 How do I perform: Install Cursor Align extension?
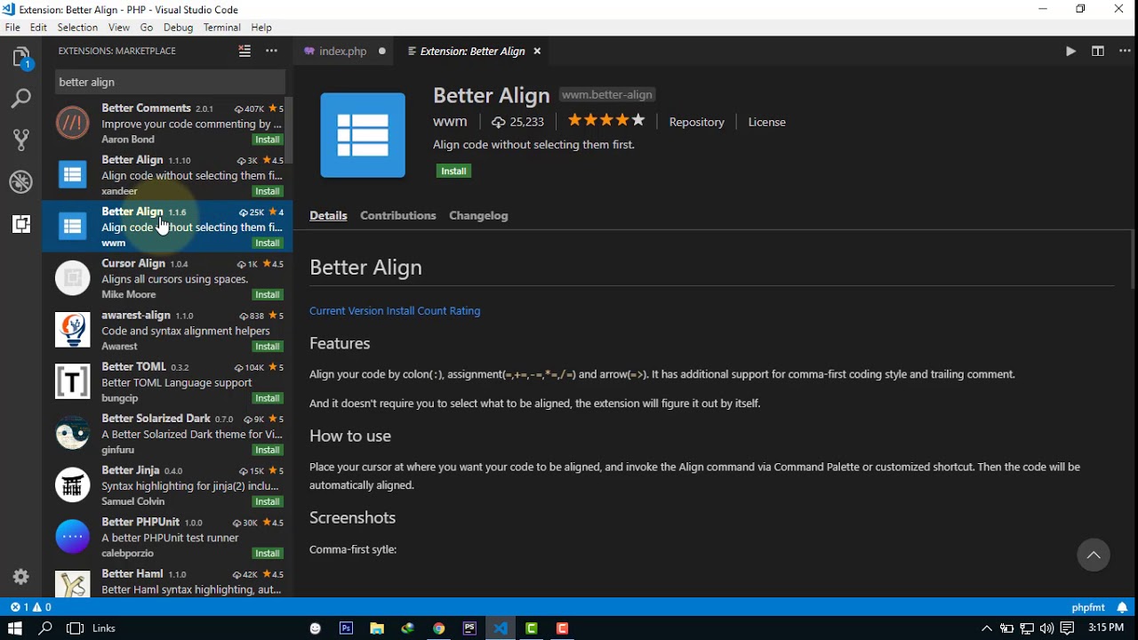pyautogui.click(x=268, y=295)
